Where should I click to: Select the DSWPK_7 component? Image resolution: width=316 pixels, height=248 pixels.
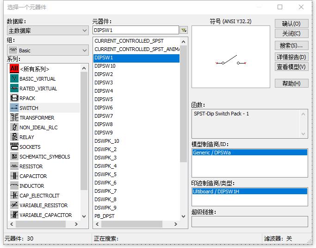pos(136,191)
